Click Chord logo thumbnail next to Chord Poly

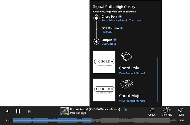tap(104, 62)
